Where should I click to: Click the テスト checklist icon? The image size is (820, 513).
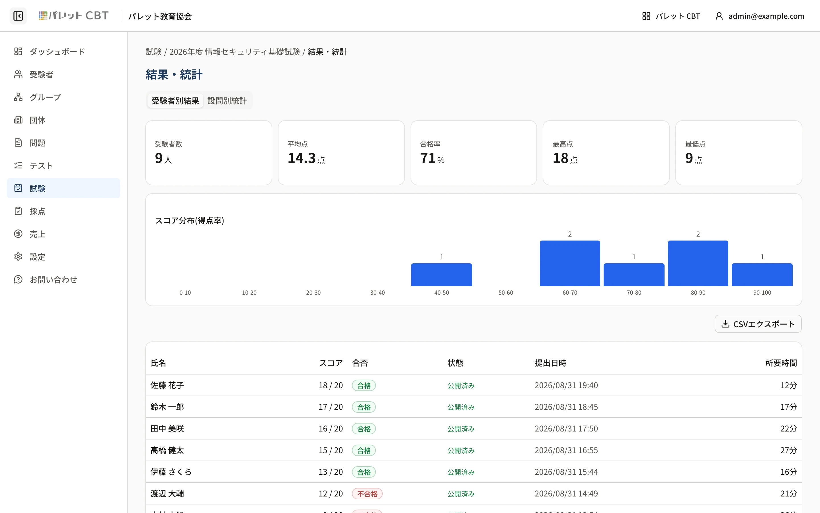pos(18,165)
